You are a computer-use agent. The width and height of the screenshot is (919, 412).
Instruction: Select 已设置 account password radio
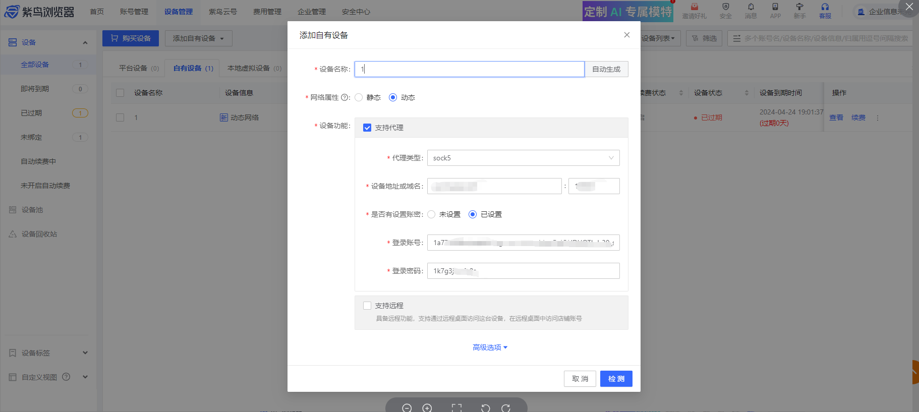[473, 214]
